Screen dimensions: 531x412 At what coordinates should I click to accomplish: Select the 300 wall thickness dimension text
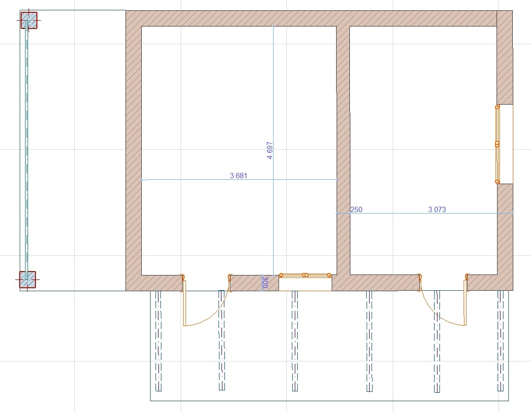(265, 282)
